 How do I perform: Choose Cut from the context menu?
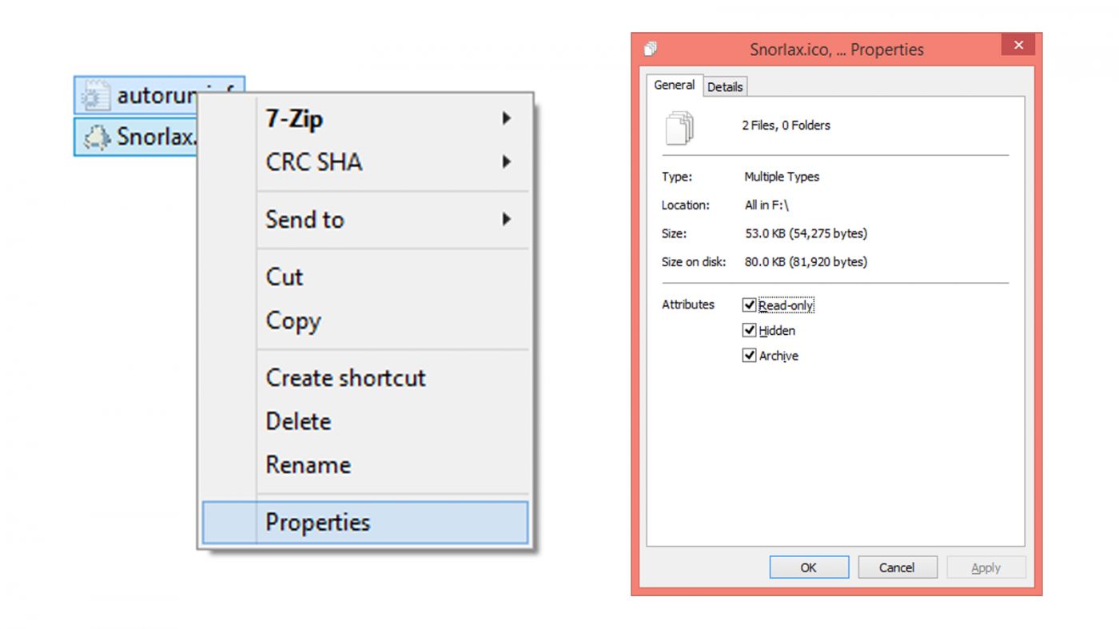(285, 277)
